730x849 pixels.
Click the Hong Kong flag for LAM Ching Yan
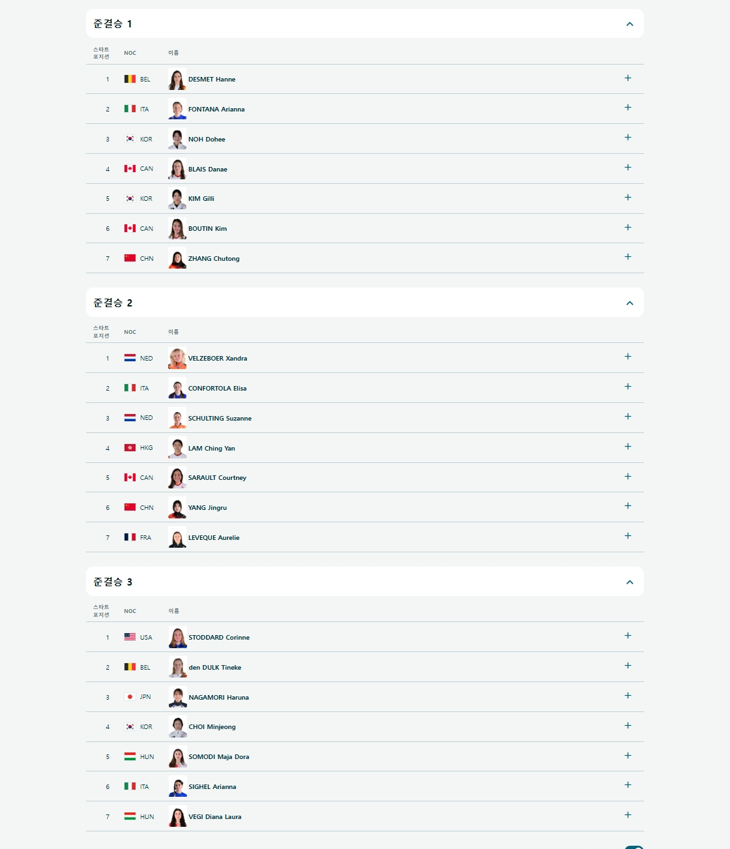coord(130,448)
